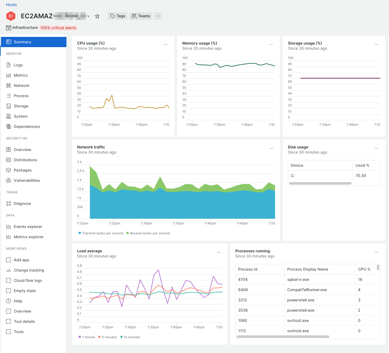Open Processes running options menu

377,252
